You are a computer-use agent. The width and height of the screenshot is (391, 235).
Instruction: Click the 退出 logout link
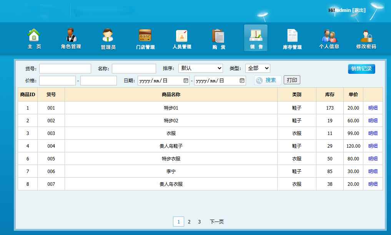click(358, 10)
